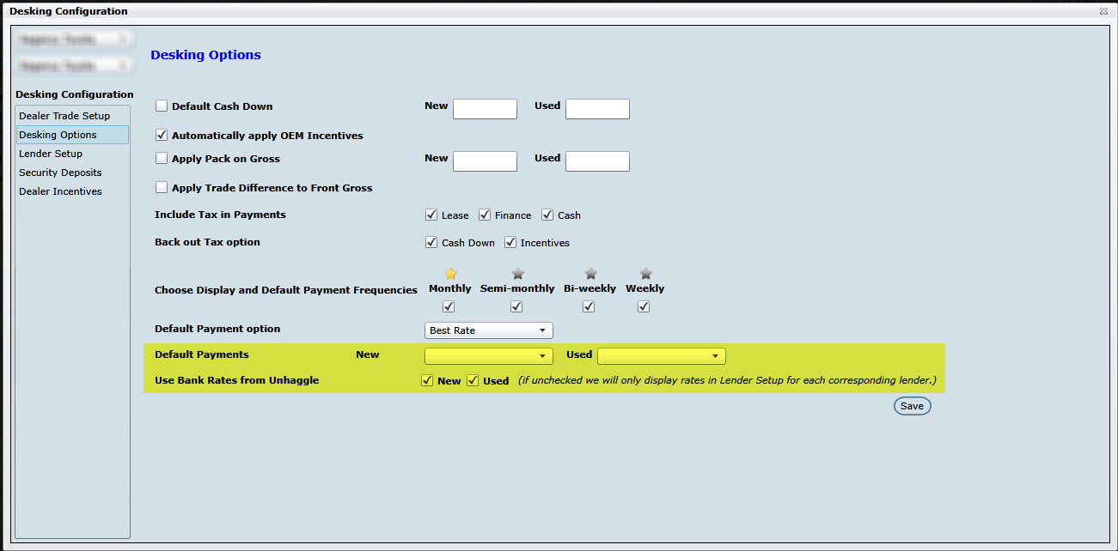Expand the Default Payments Used dropdown
The height and width of the screenshot is (551, 1118).
click(661, 356)
